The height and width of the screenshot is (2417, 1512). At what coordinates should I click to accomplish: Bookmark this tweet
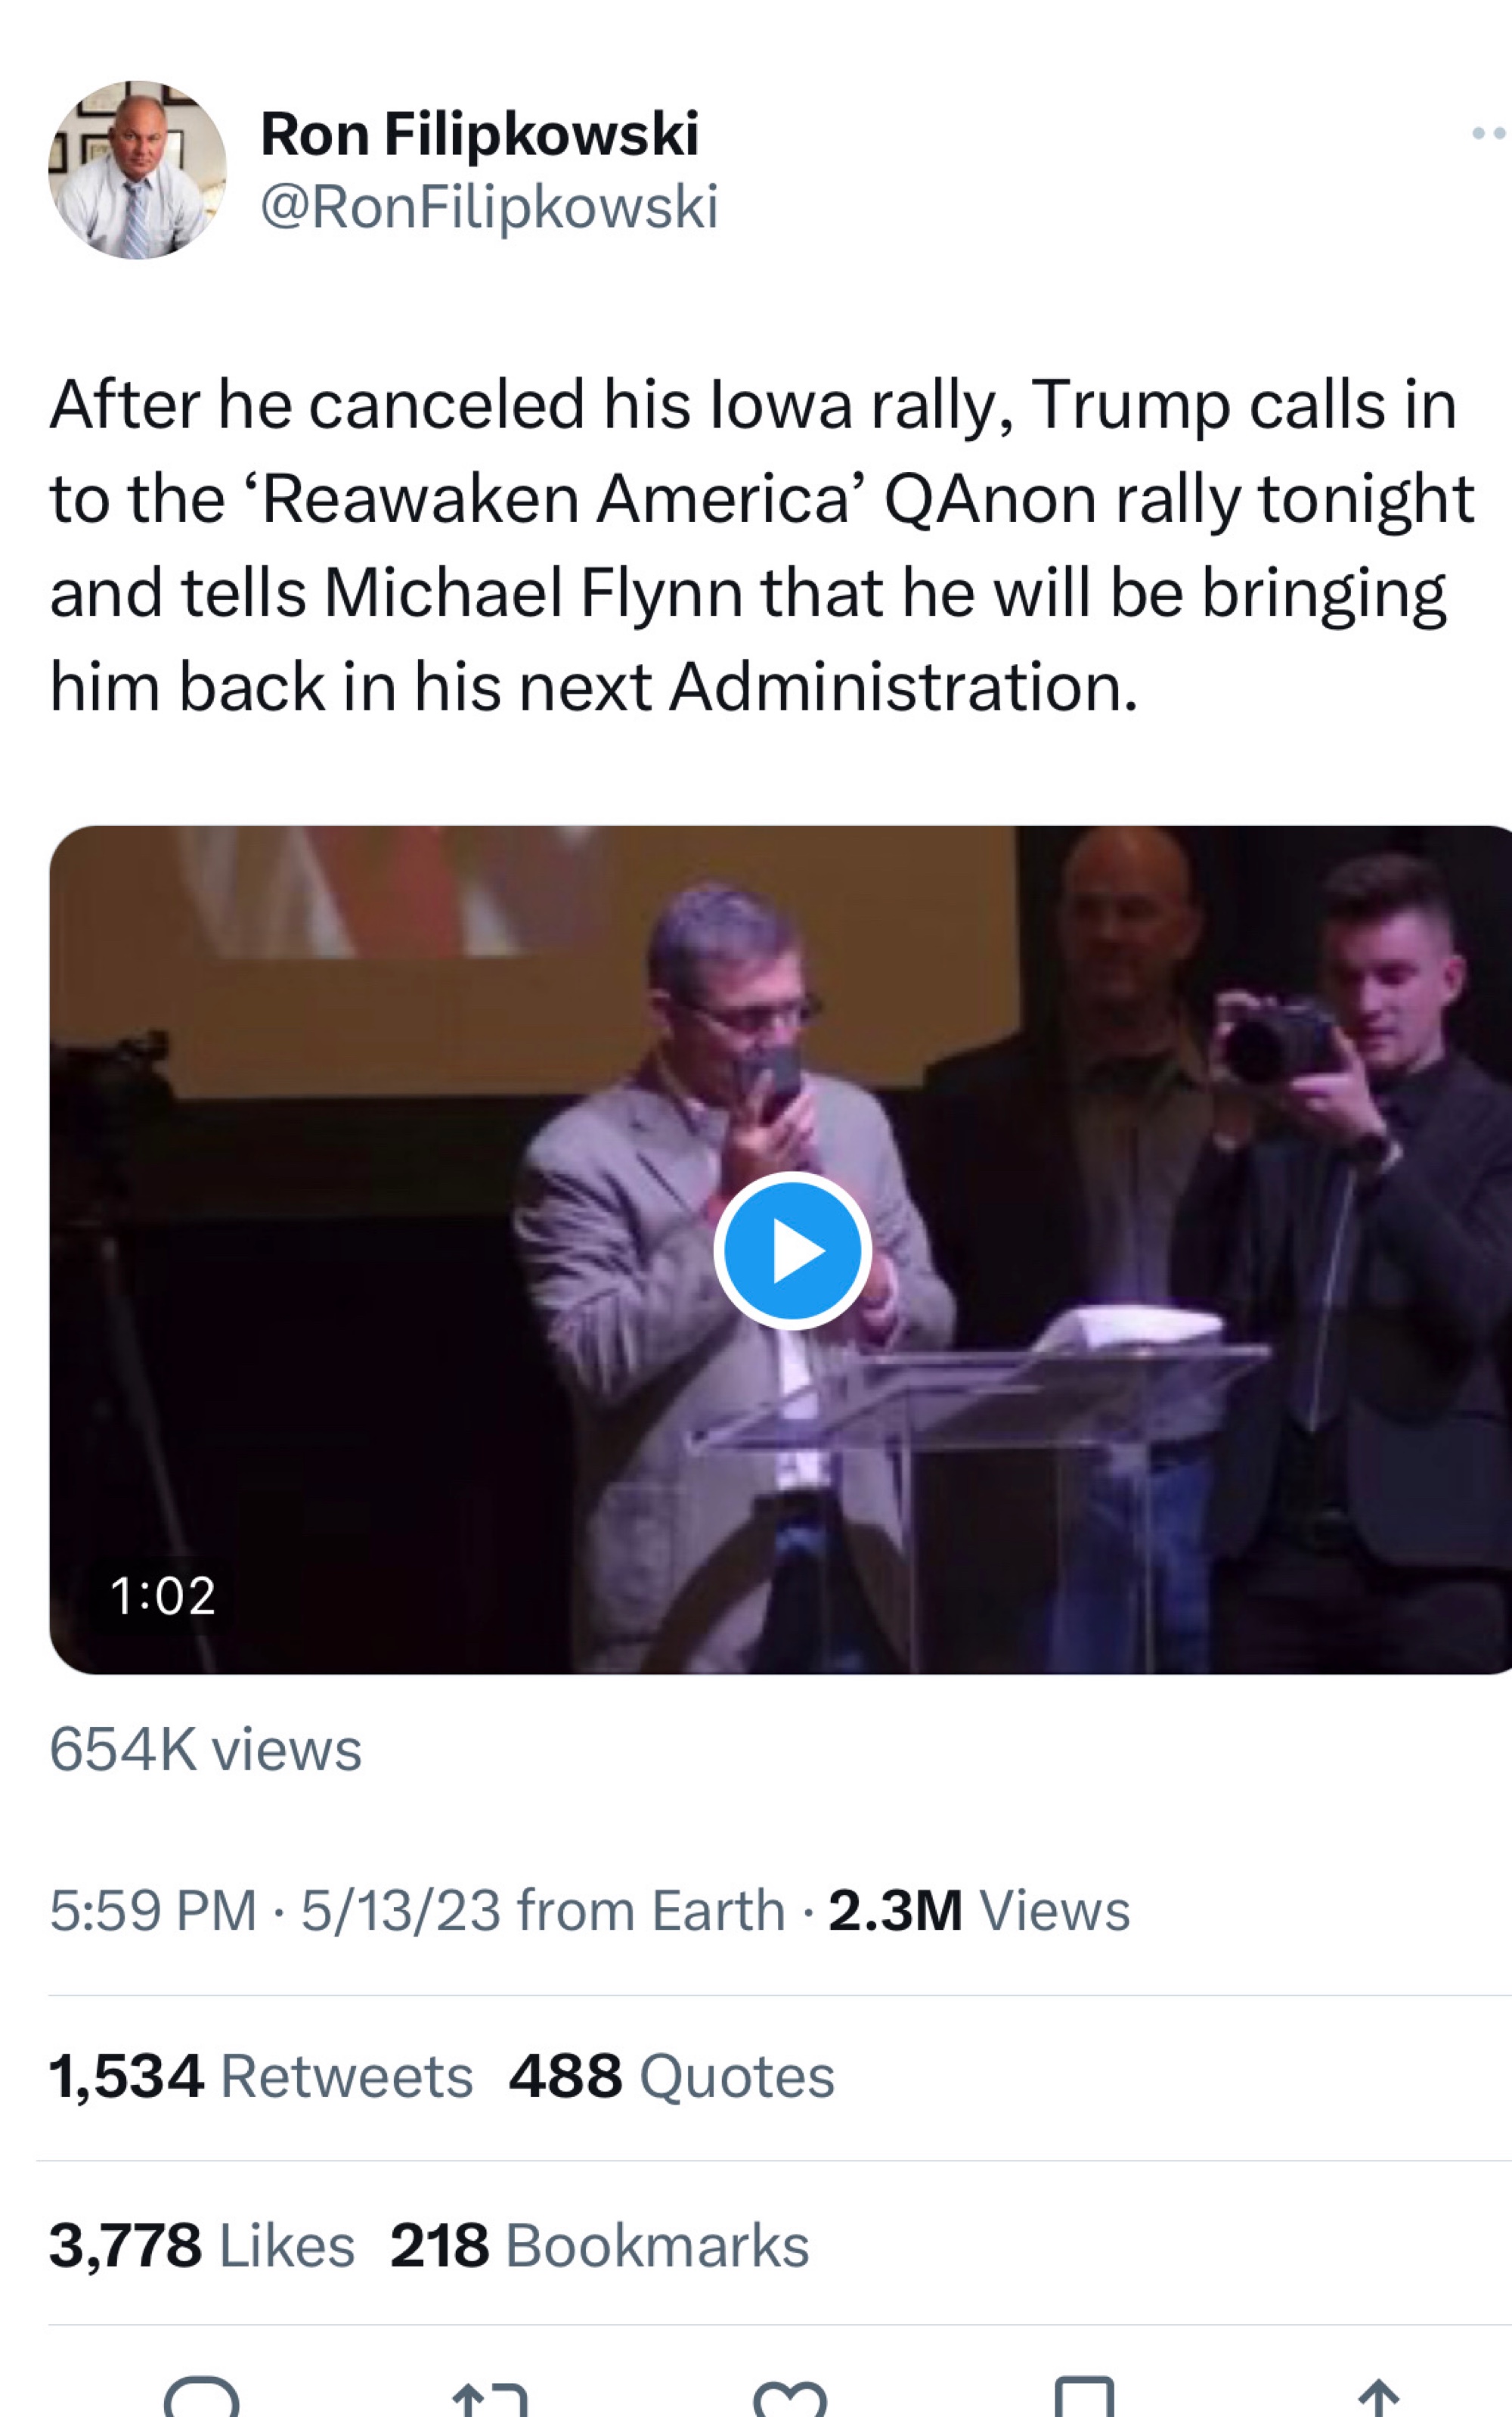click(1084, 2397)
